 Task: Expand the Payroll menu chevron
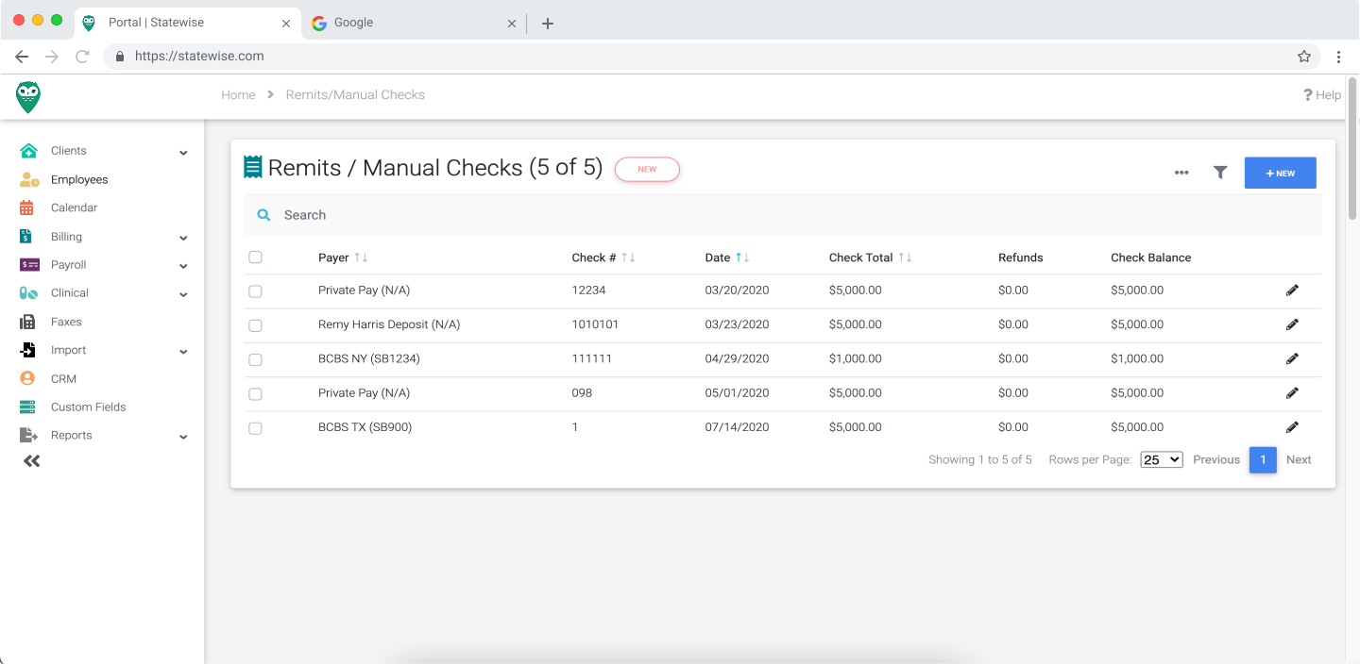click(183, 267)
